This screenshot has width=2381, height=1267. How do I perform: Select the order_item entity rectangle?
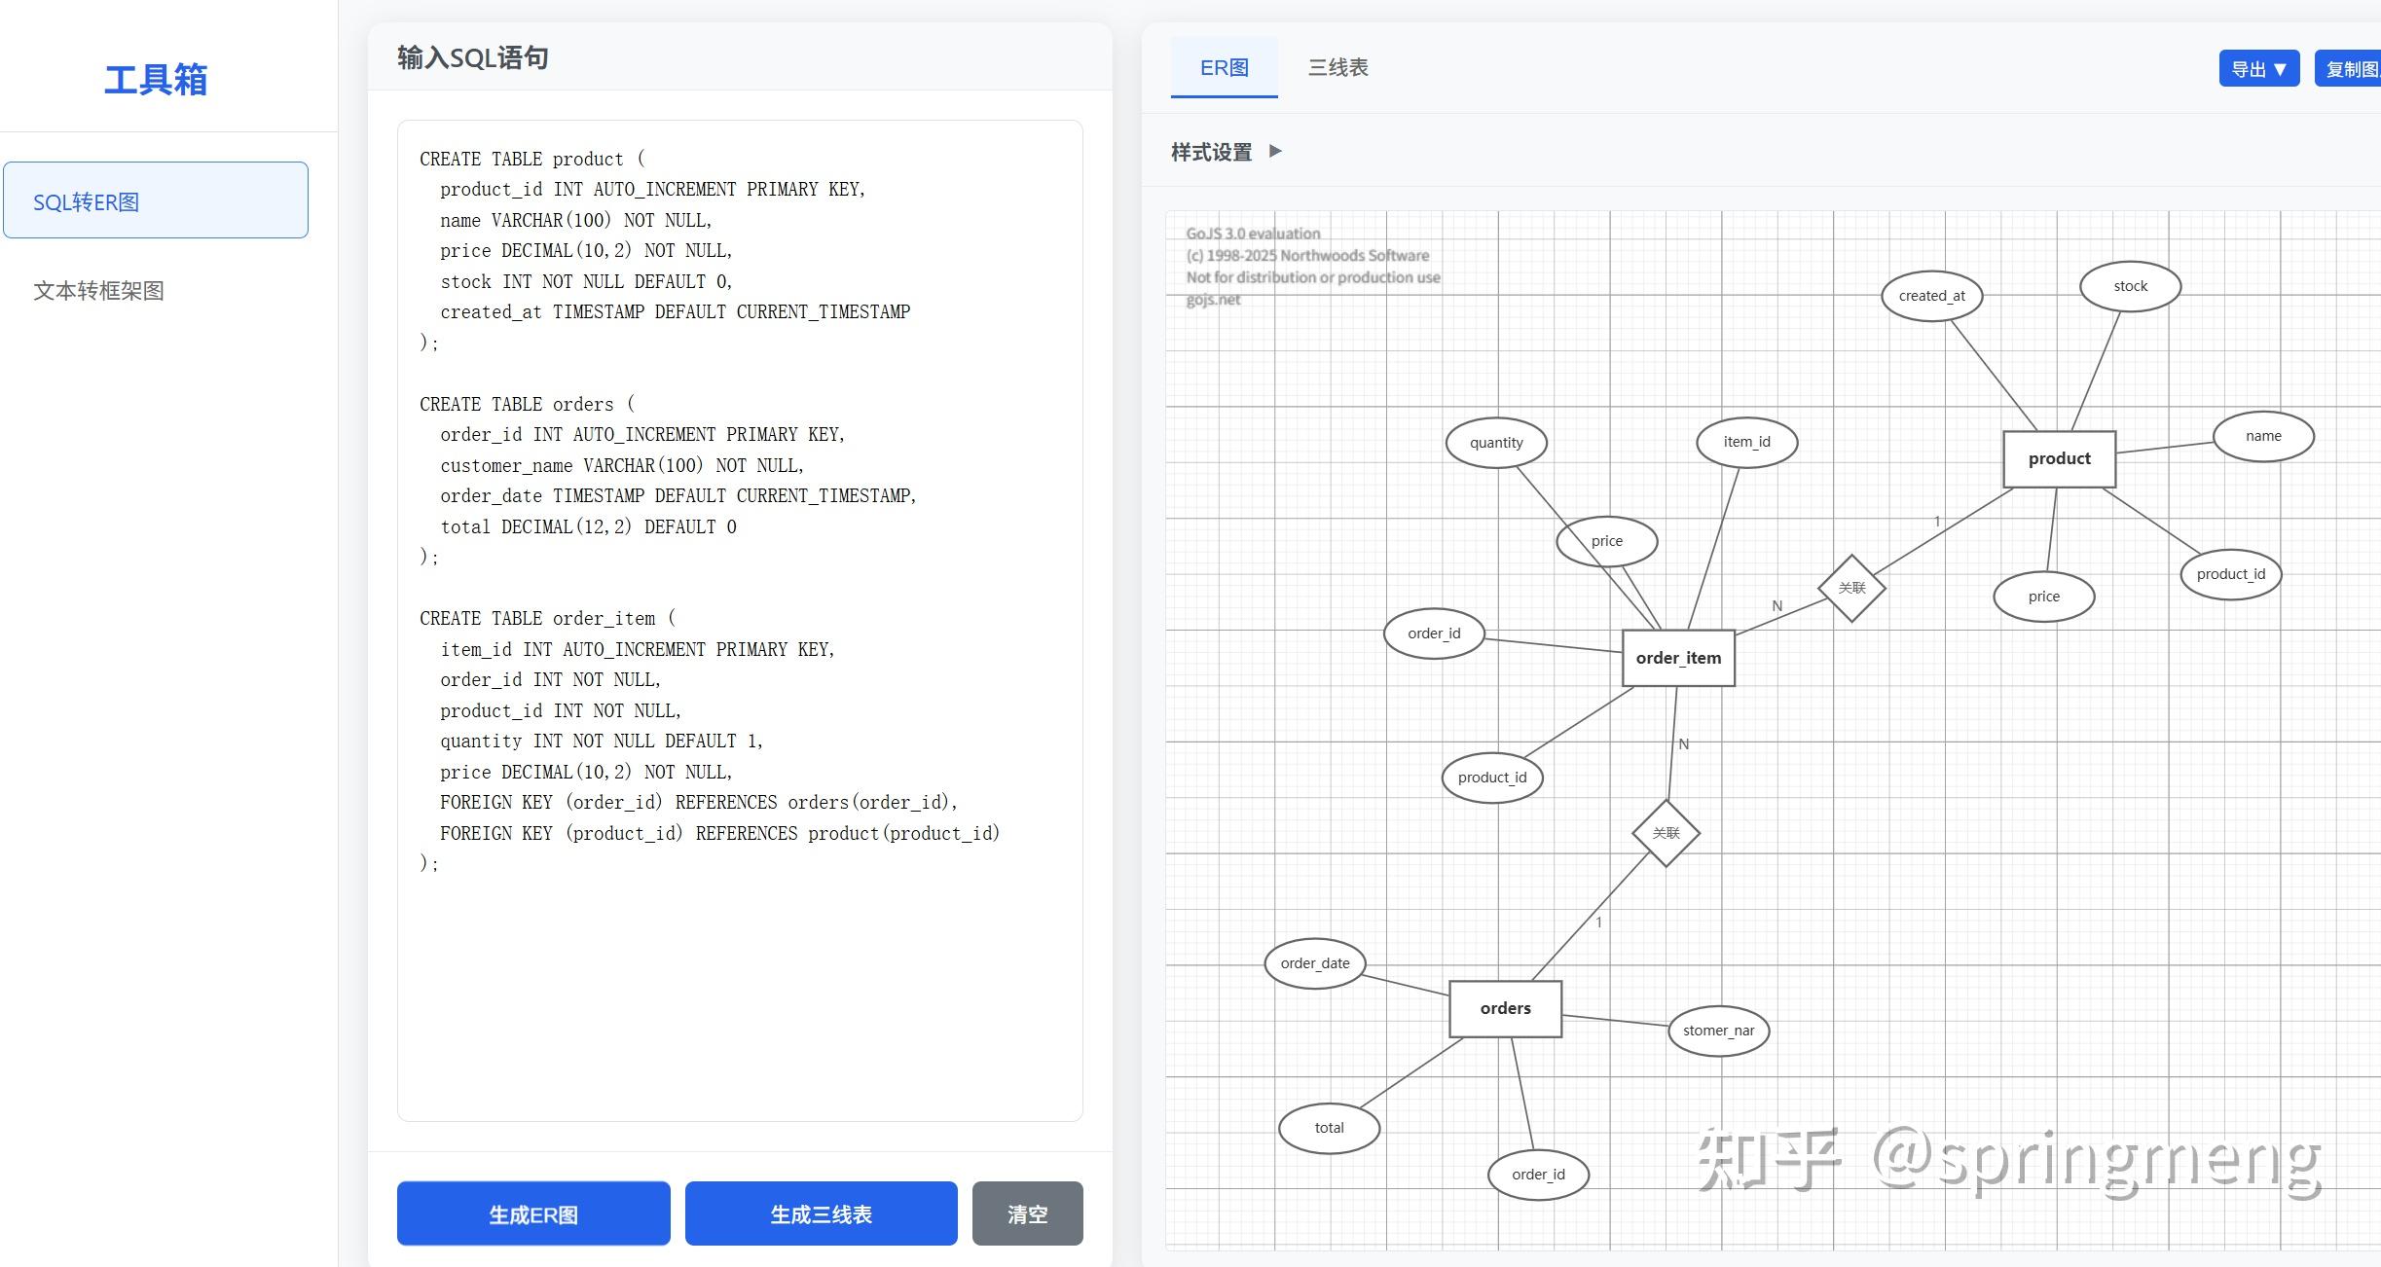[1677, 658]
